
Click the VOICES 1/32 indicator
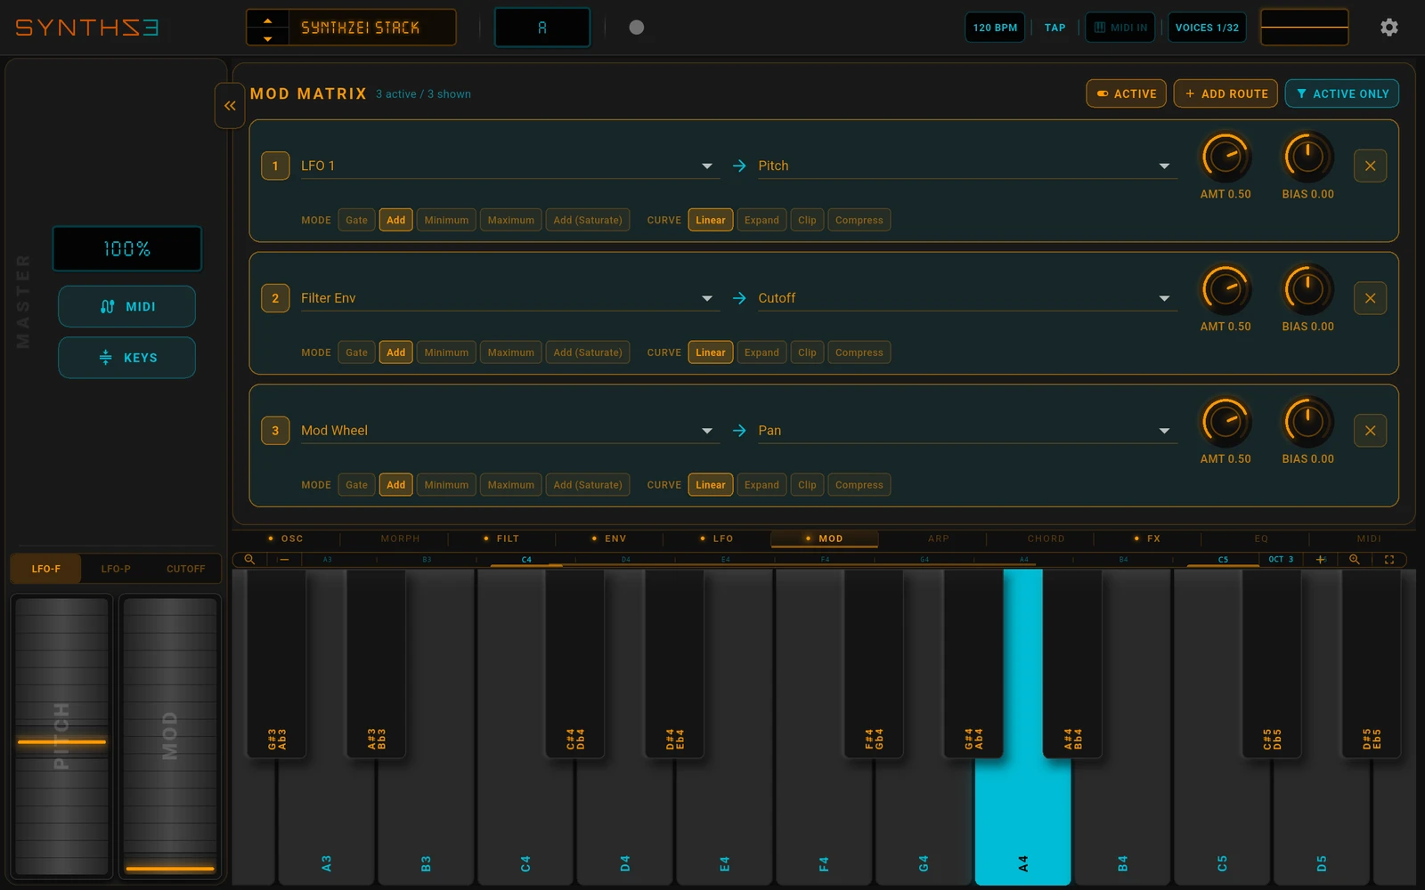point(1207,28)
